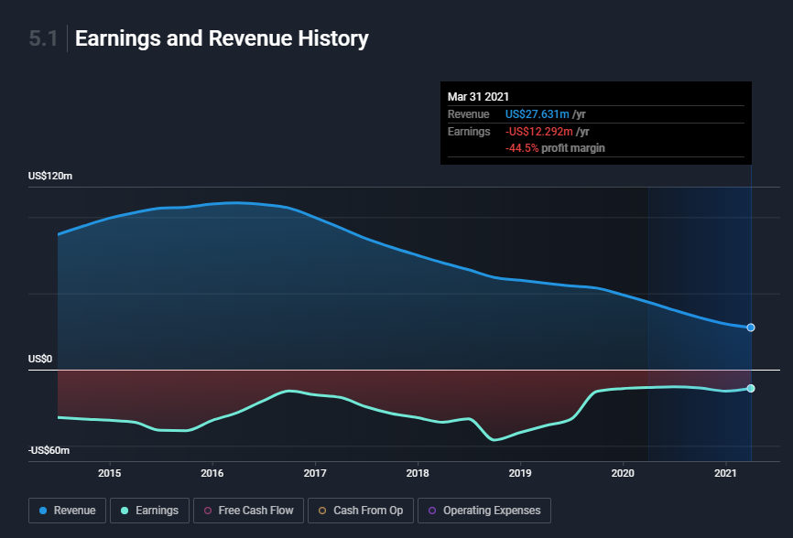Click the 2021 x-axis year label

coord(725,473)
